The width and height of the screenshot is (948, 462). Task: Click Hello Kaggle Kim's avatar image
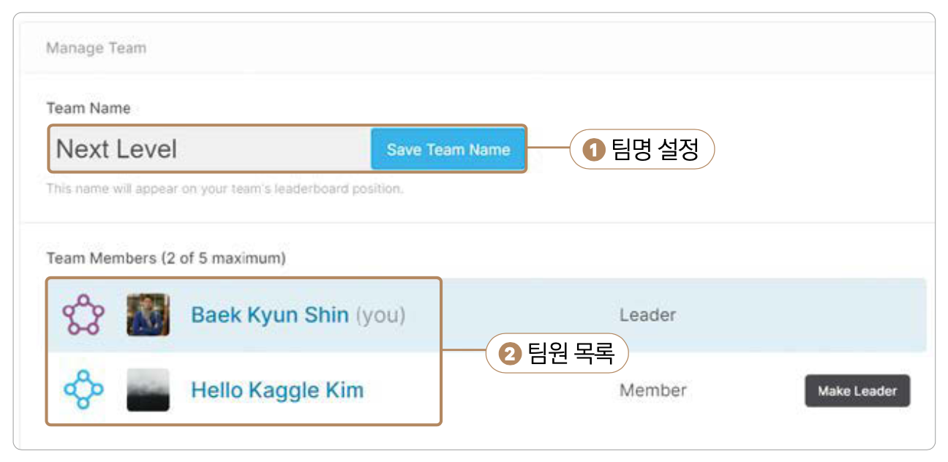pyautogui.click(x=148, y=390)
